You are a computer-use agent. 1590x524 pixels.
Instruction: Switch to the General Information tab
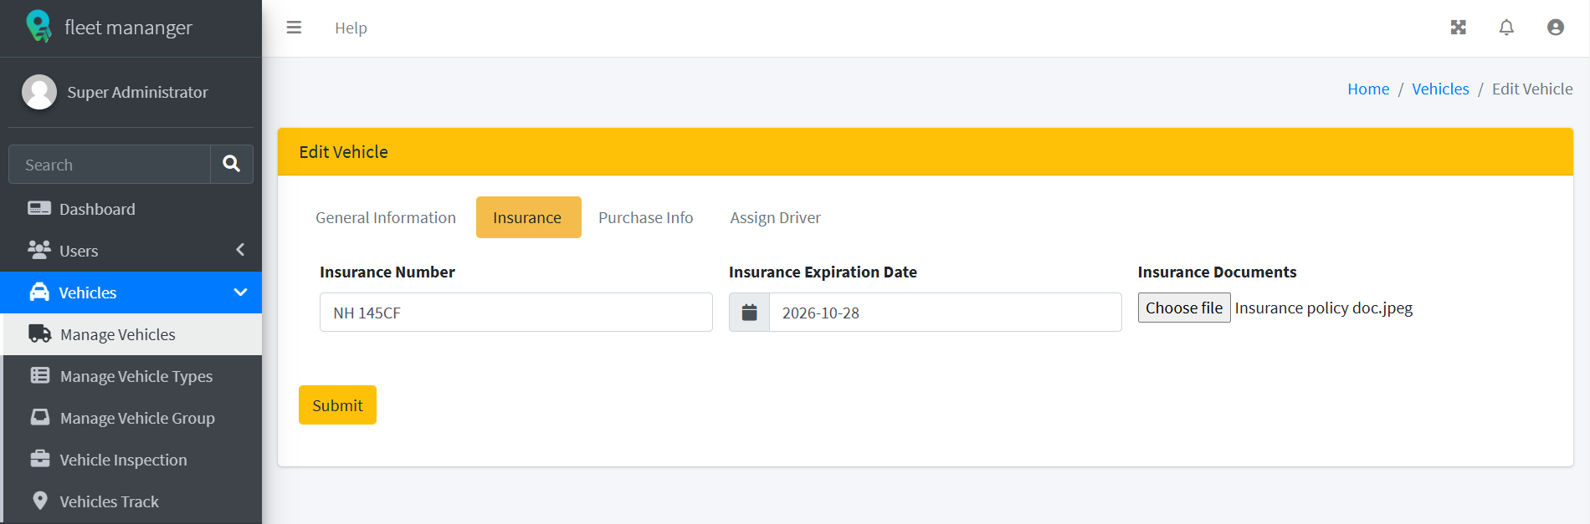point(386,217)
